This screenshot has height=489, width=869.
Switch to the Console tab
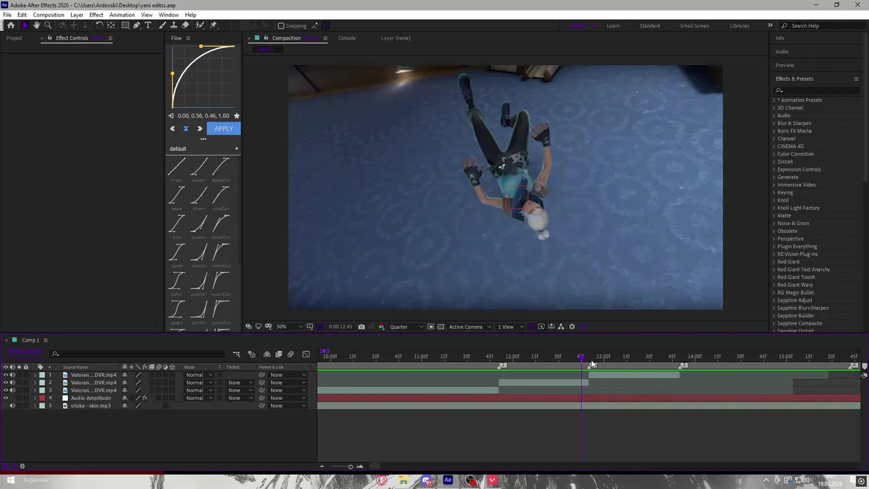[347, 38]
